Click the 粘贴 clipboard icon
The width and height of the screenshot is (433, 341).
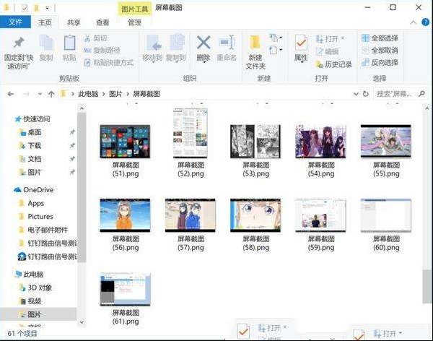69,43
